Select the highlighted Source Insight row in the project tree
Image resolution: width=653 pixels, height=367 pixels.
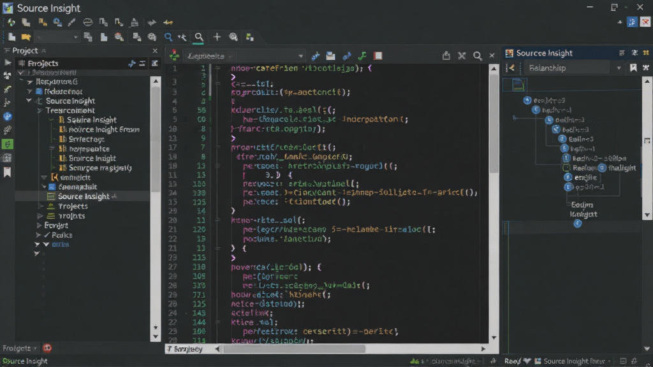pyautogui.click(x=82, y=196)
